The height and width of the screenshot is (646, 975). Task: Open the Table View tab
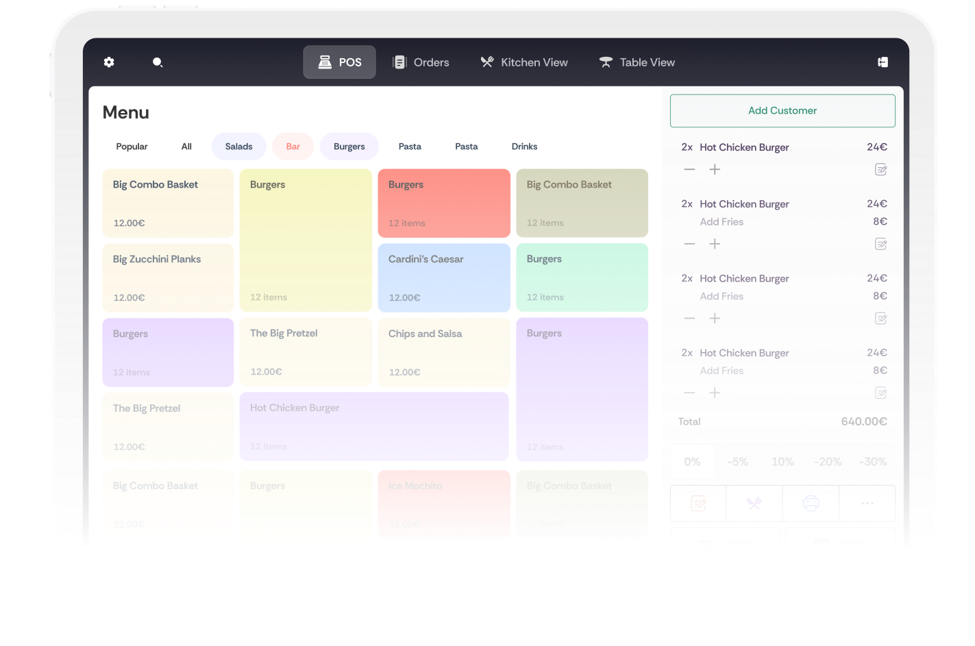pos(637,62)
